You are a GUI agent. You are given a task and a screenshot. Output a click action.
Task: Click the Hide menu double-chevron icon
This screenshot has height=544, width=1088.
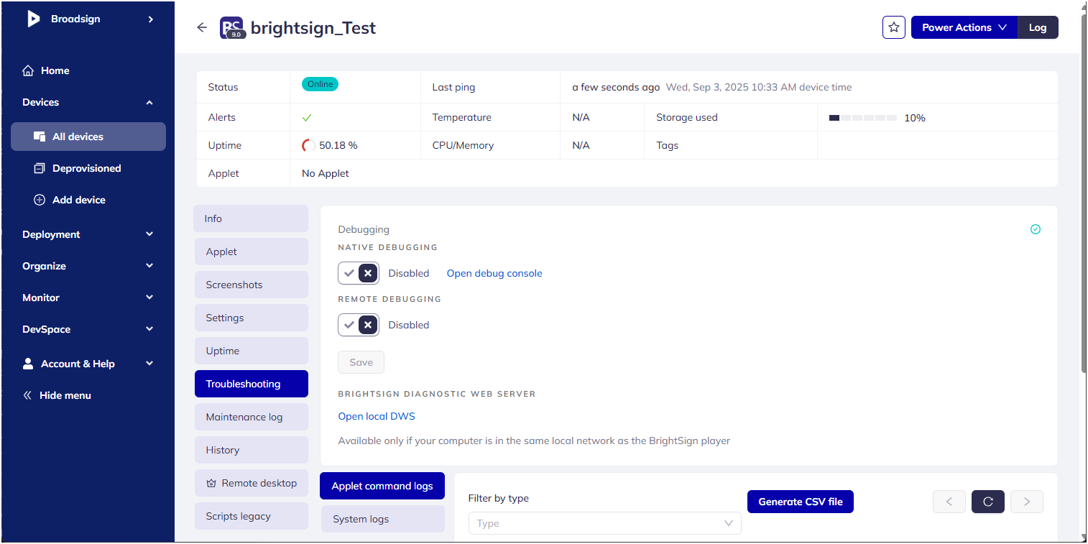coord(28,395)
